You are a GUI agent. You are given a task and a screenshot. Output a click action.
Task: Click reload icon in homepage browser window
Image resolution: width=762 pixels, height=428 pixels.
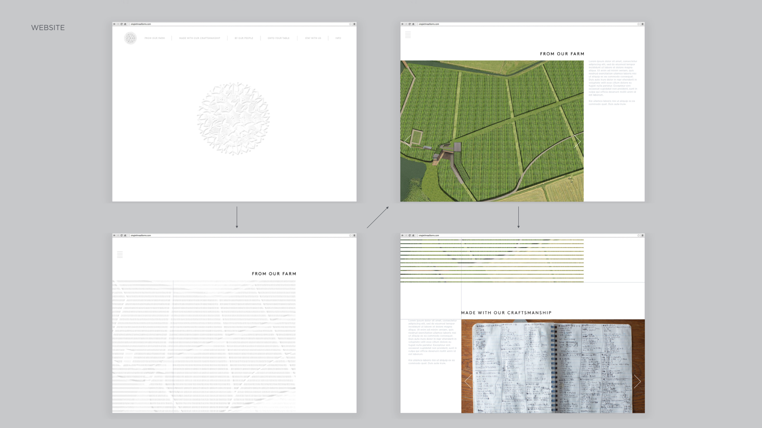pos(121,24)
